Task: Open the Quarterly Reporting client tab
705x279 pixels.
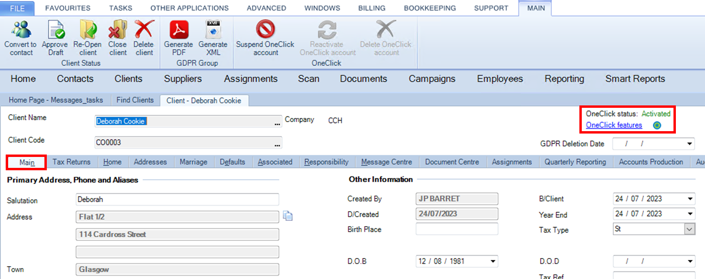Action: [576, 162]
